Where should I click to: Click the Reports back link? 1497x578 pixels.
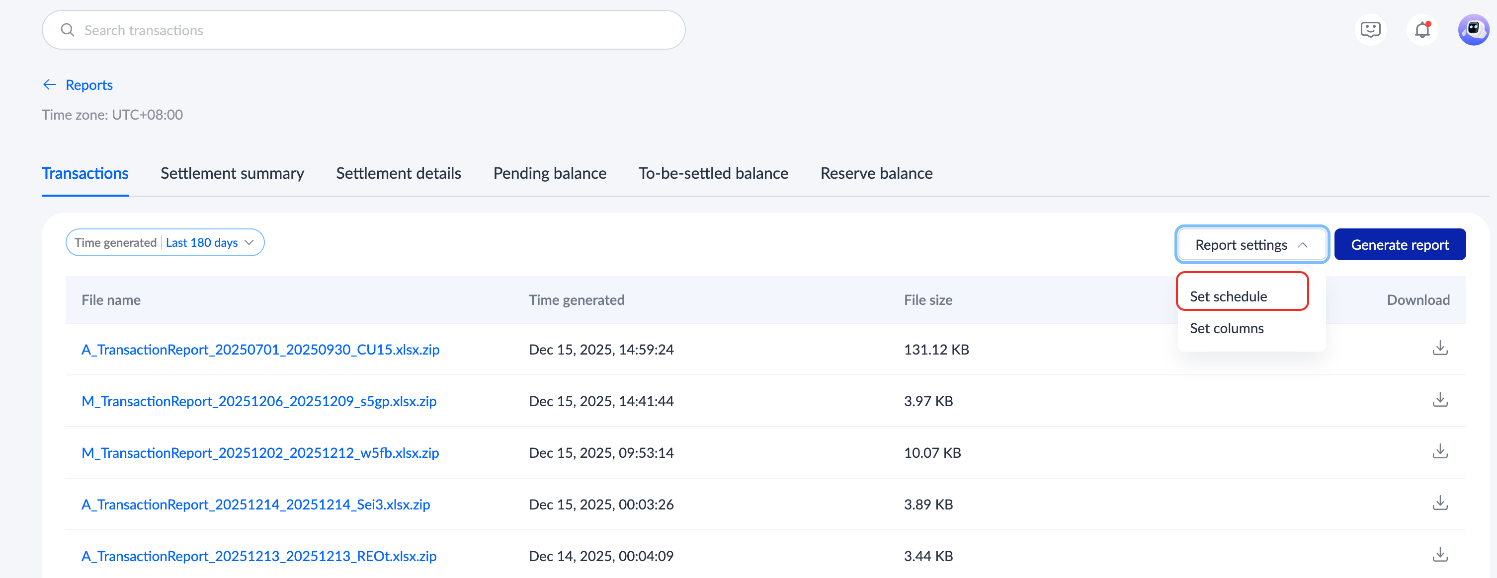[89, 85]
